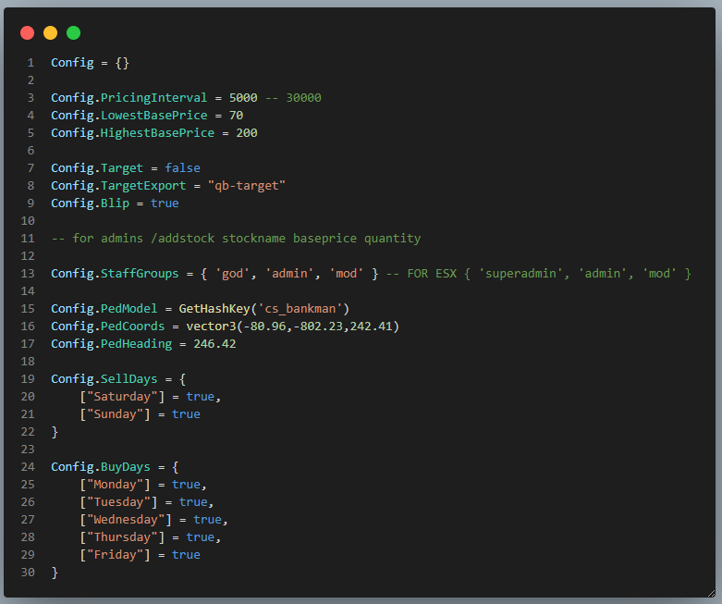Click the "Friday" key
The image size is (722, 604).
(116, 555)
